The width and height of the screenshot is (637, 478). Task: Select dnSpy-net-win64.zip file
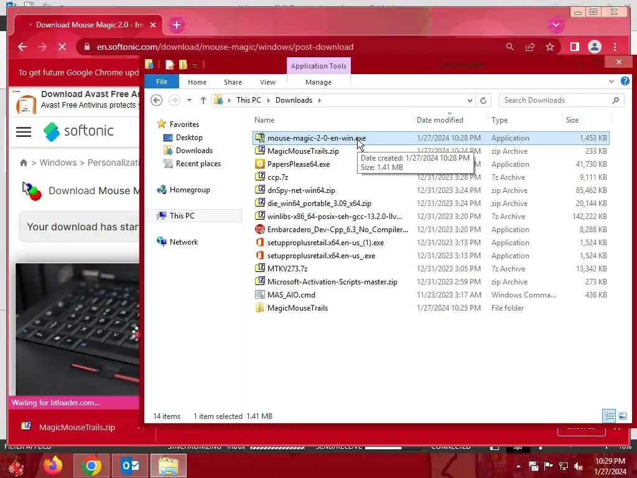pyautogui.click(x=301, y=190)
